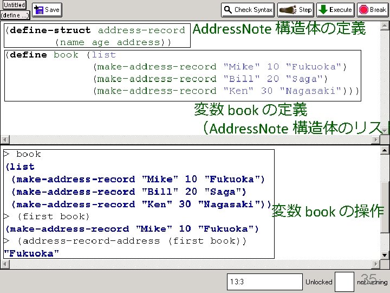Click the Step button
This screenshot has height=293, width=390.
tap(296, 10)
